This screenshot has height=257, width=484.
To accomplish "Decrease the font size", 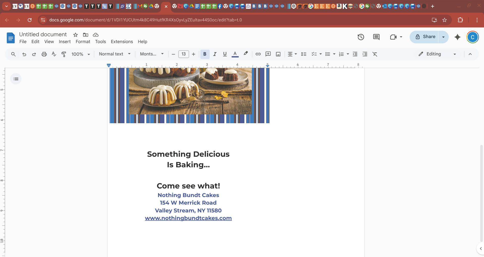I will pyautogui.click(x=173, y=54).
